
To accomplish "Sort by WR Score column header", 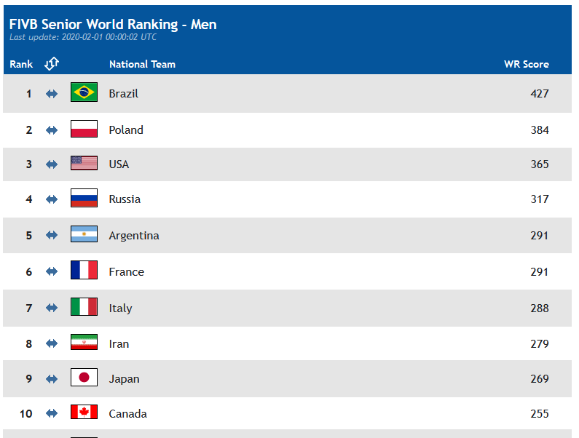I will coord(526,64).
